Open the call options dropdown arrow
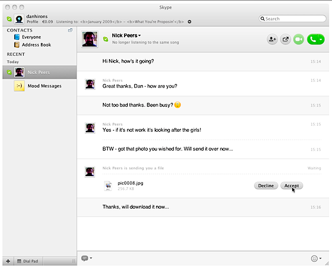 click(x=321, y=39)
